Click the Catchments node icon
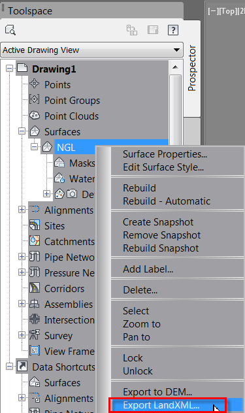The width and height of the screenshot is (245, 413). tap(35, 240)
